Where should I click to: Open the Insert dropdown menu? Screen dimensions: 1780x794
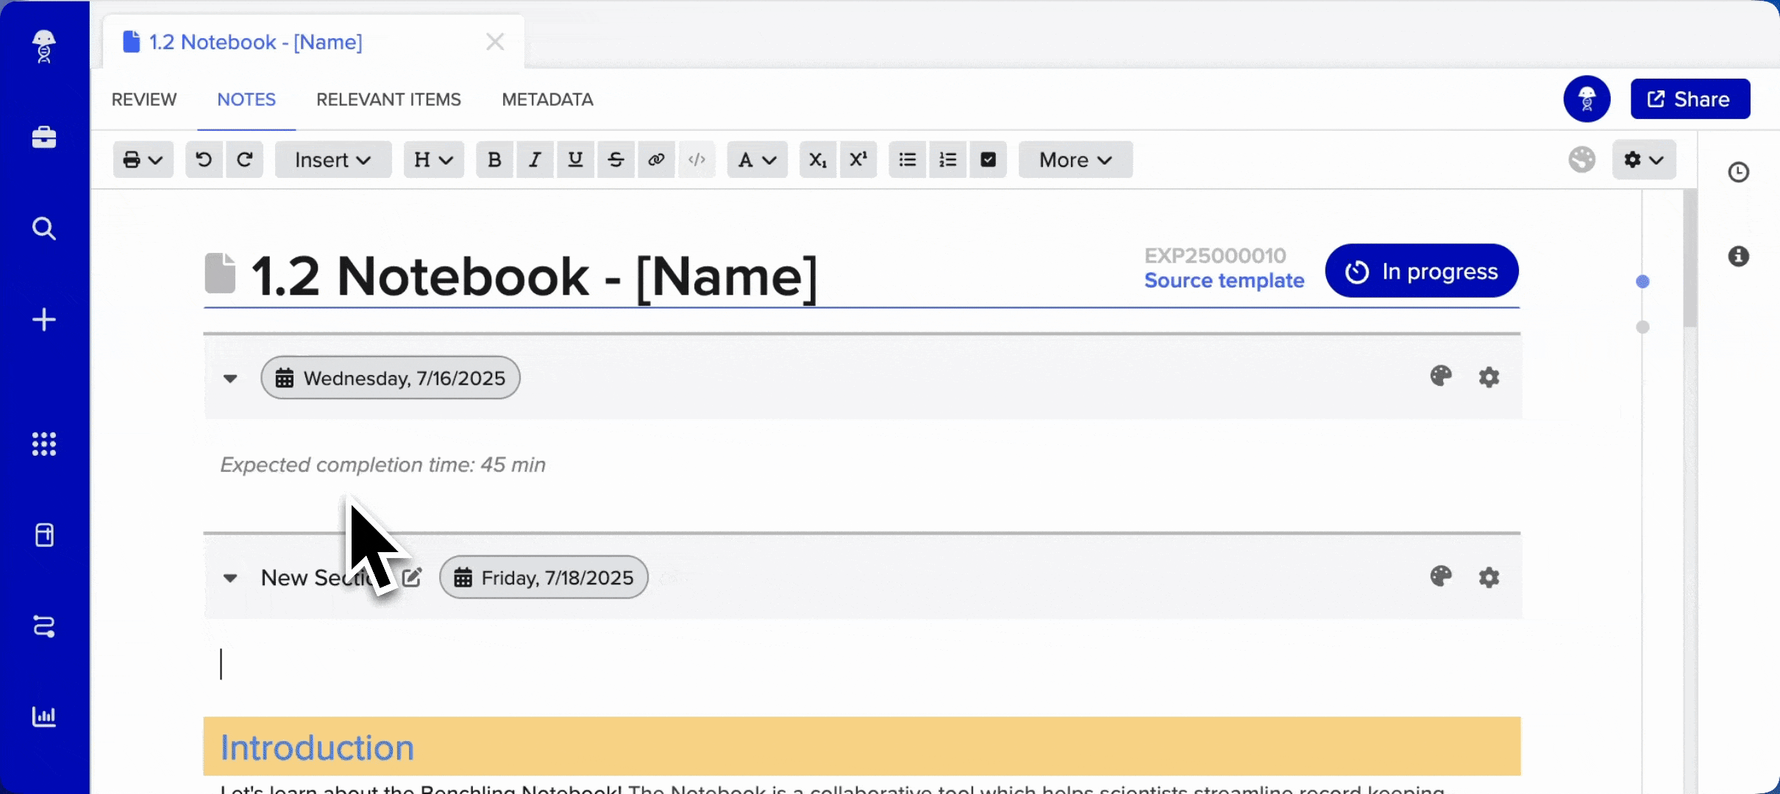point(332,160)
